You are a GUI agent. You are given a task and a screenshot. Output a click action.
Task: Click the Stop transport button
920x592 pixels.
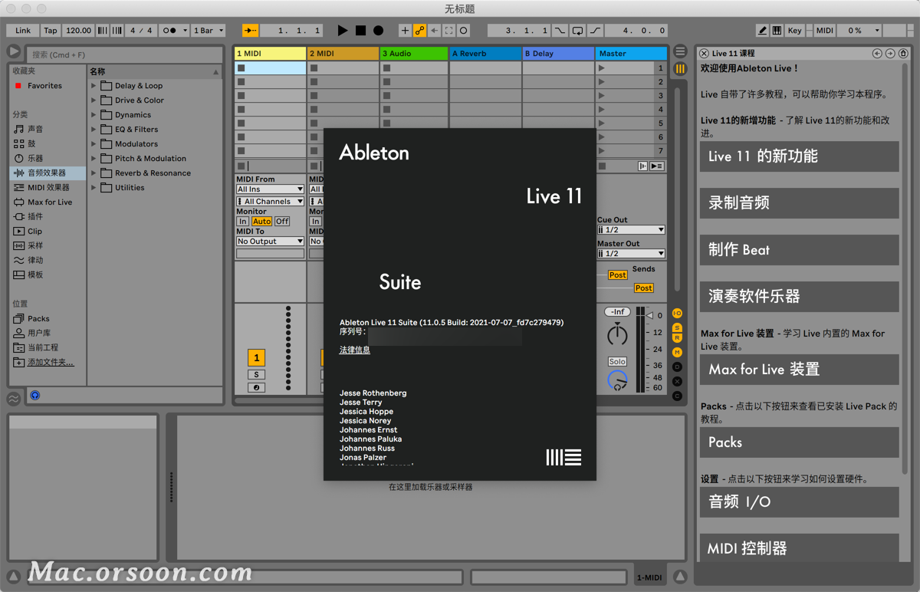point(360,31)
